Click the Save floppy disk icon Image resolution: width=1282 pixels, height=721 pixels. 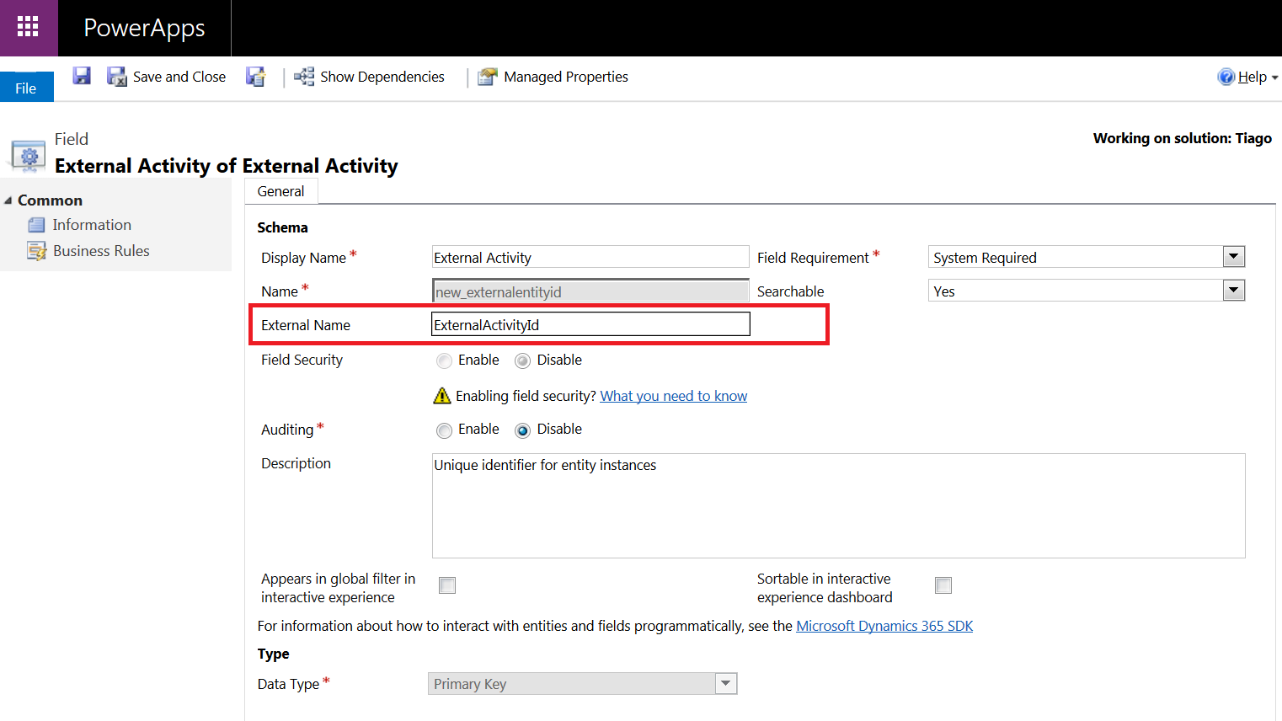82,77
